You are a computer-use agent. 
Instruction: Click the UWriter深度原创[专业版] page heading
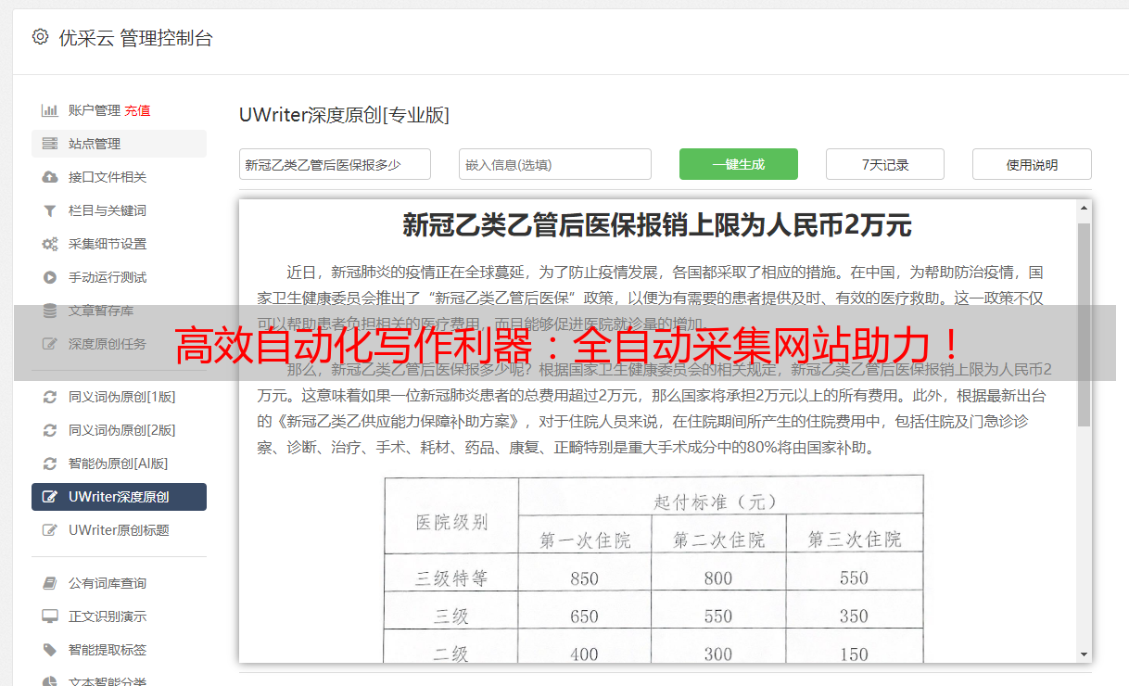(344, 115)
